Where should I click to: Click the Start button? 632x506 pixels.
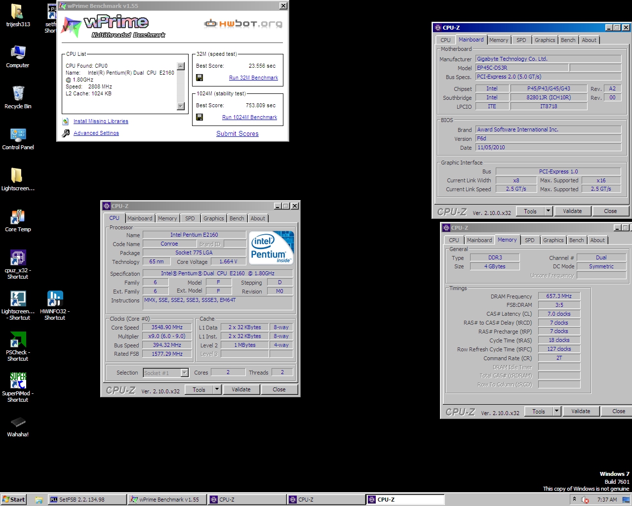point(13,500)
